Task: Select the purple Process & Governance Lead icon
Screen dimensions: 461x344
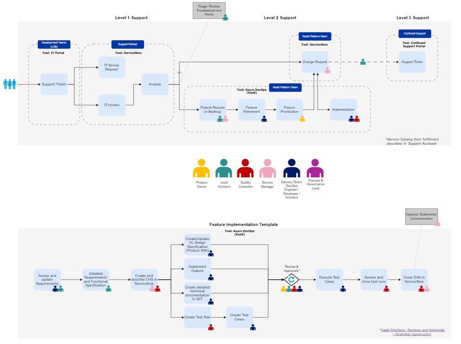Action: (x=315, y=168)
